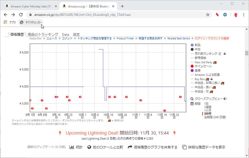
Task: Toggle 中古 price series in legend
Action: point(196,49)
